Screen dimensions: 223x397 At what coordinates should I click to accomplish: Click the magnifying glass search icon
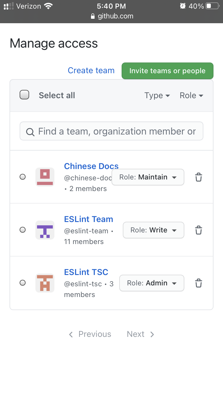tap(30, 131)
